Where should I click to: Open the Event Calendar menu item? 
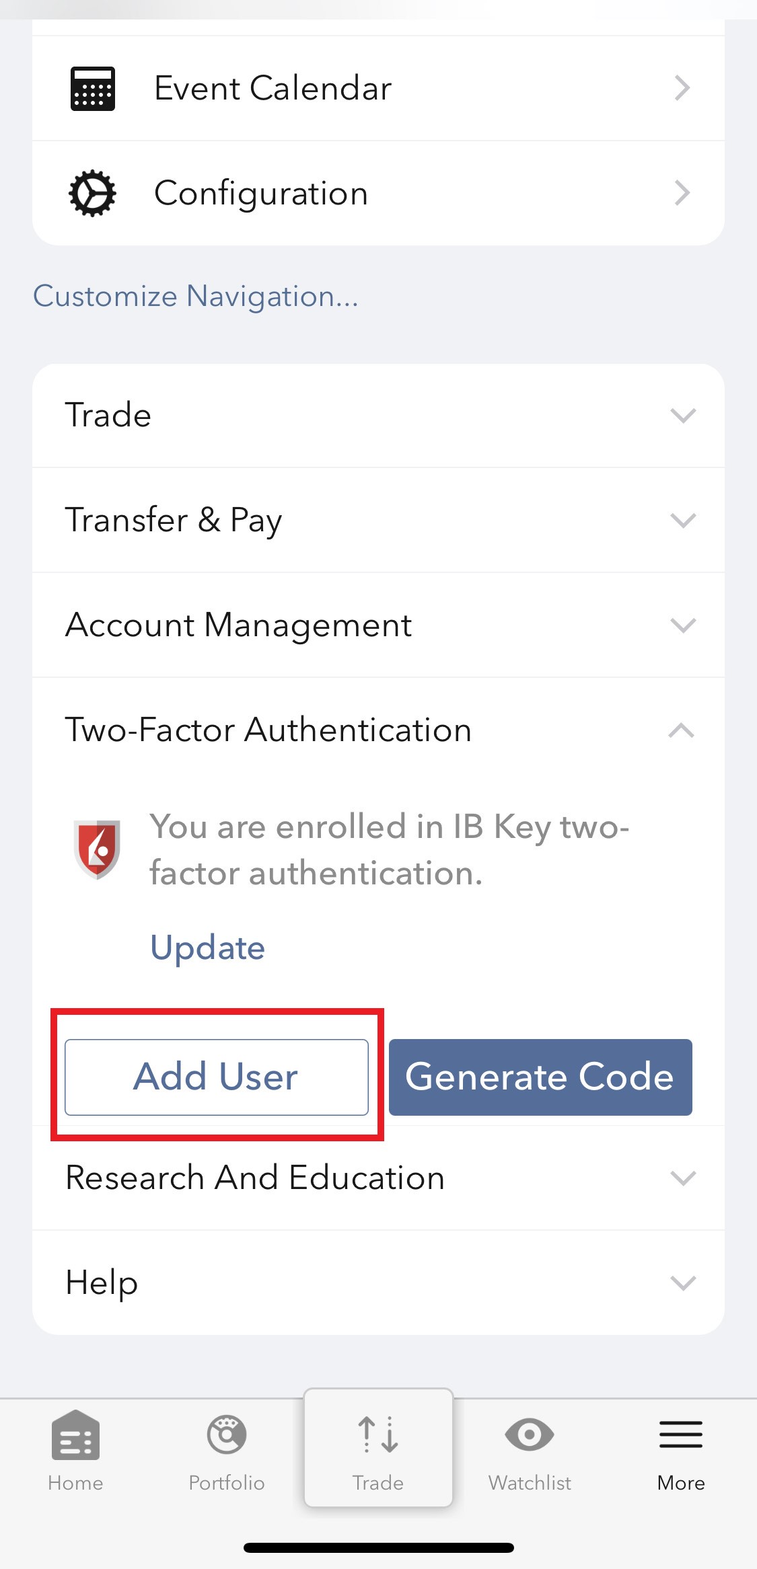pyautogui.click(x=378, y=88)
